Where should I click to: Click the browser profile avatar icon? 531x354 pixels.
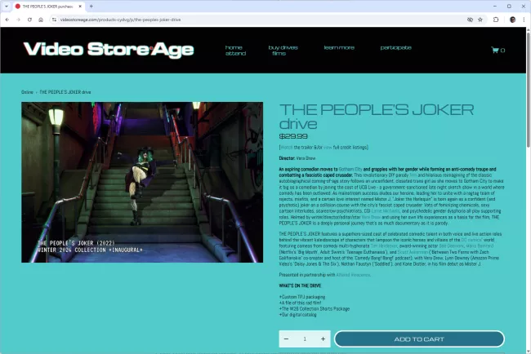(x=511, y=19)
